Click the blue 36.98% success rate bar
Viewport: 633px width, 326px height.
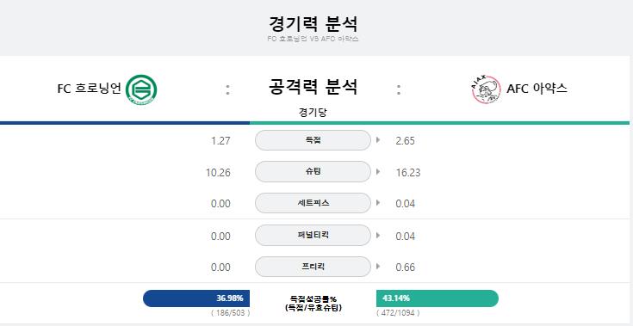(196, 298)
